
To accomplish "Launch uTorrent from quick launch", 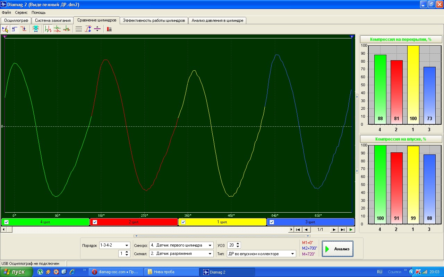I will click(x=41, y=272).
